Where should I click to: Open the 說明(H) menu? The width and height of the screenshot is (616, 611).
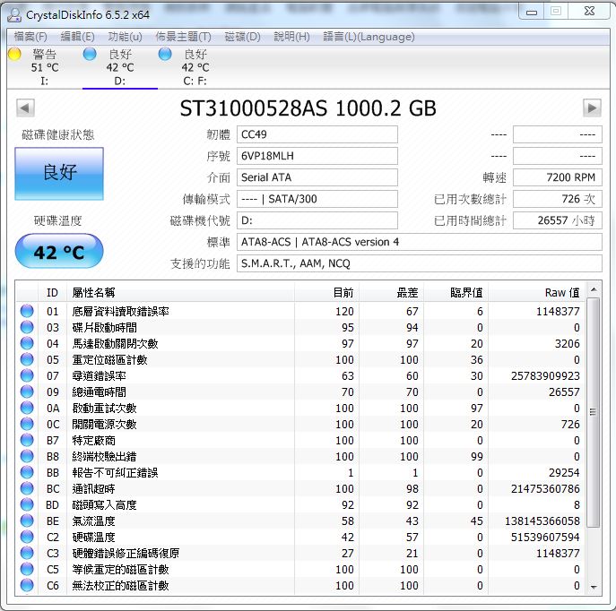[291, 37]
